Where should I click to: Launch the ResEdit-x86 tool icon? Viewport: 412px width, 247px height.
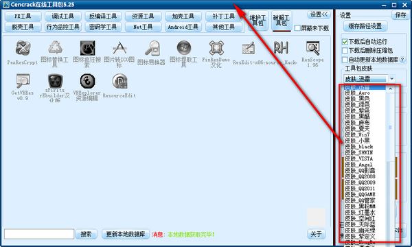click(x=249, y=48)
